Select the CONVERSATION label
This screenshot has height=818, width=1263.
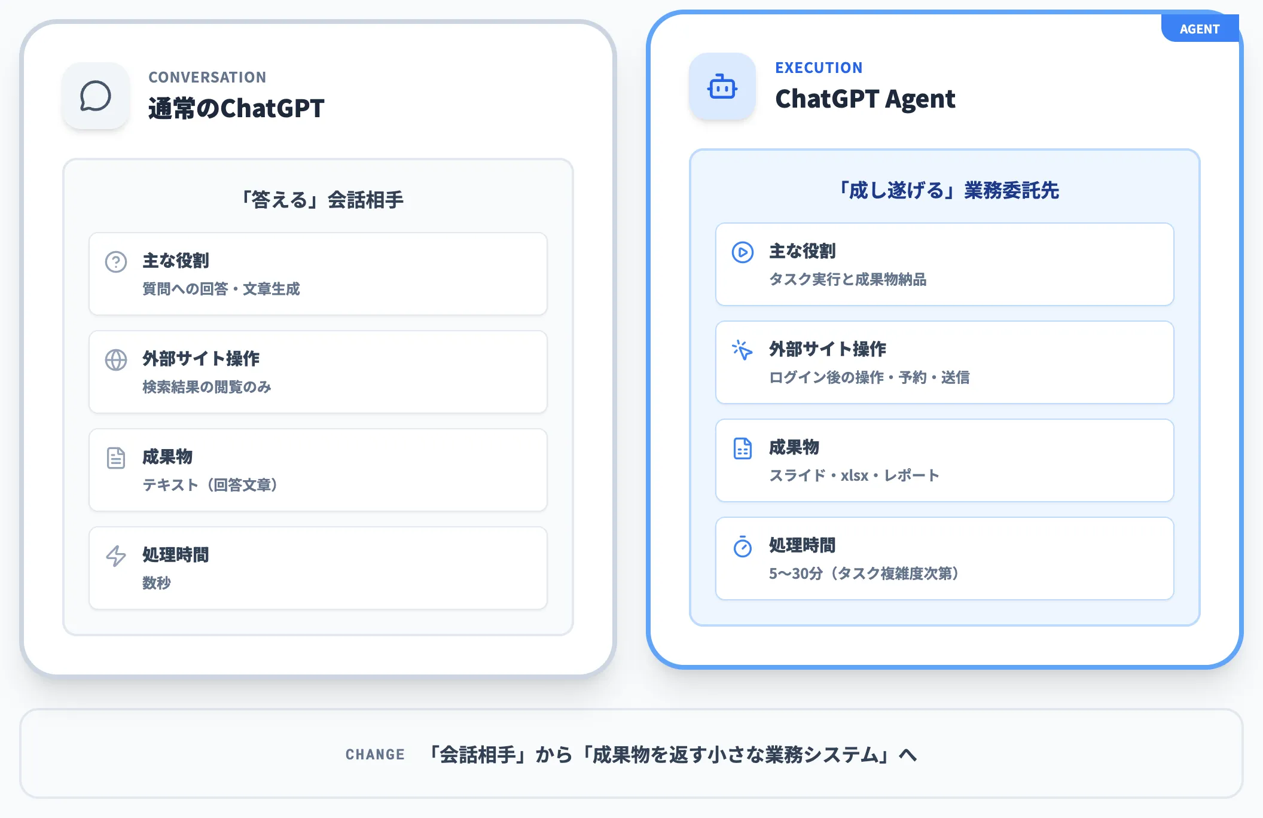pyautogui.click(x=208, y=77)
